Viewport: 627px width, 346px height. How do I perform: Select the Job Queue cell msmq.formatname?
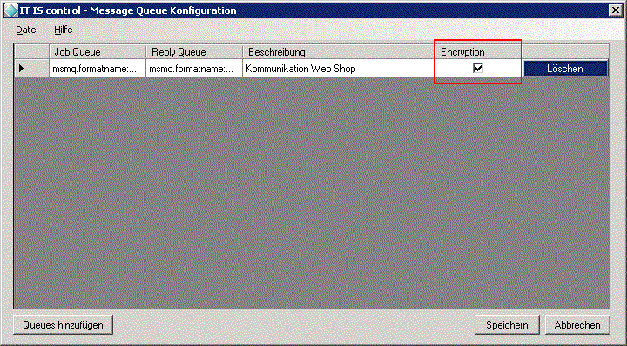pyautogui.click(x=98, y=69)
